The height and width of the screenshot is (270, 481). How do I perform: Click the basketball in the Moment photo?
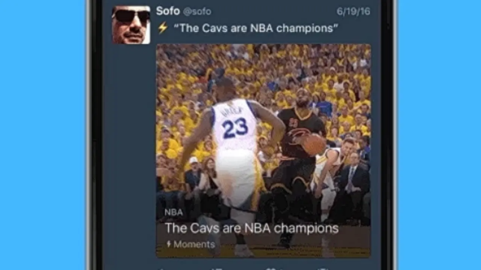[315, 145]
